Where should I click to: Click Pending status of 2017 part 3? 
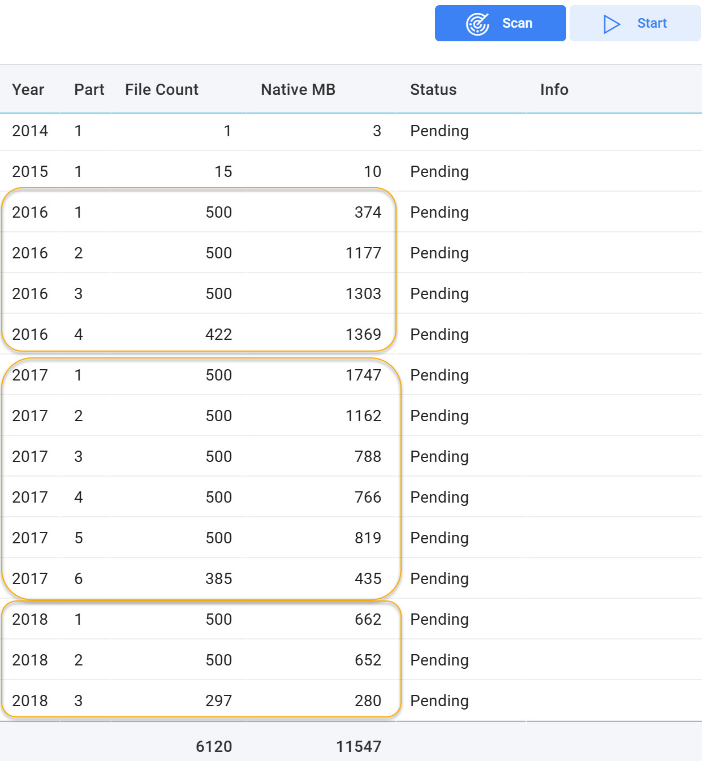440,457
